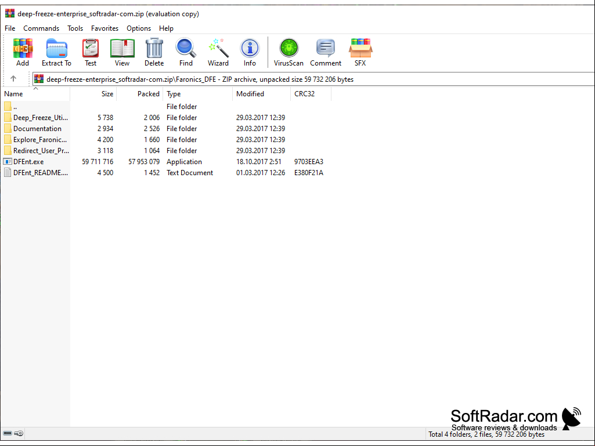Viewport: 595px width, 446px height.
Task: Show archive Info
Action: pyautogui.click(x=250, y=48)
